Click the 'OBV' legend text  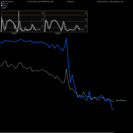click(4, 8)
